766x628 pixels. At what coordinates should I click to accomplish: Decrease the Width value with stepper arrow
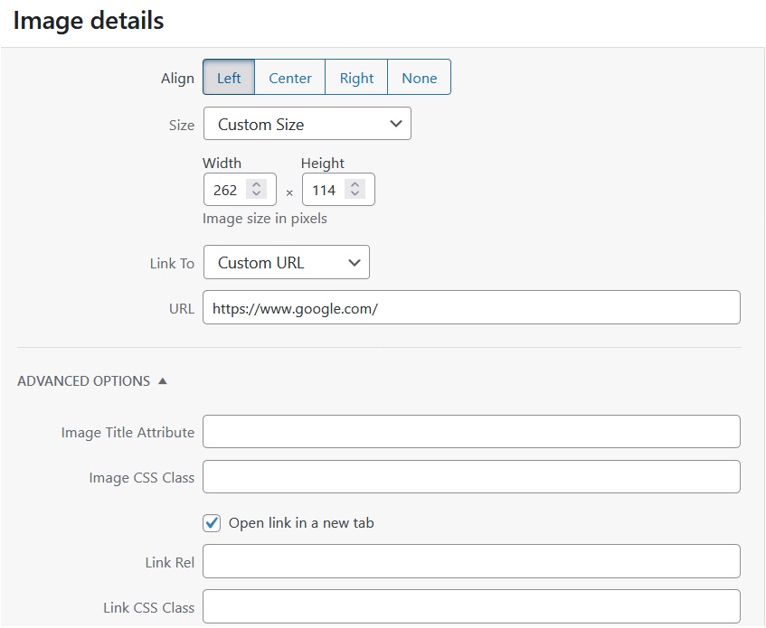tap(257, 194)
